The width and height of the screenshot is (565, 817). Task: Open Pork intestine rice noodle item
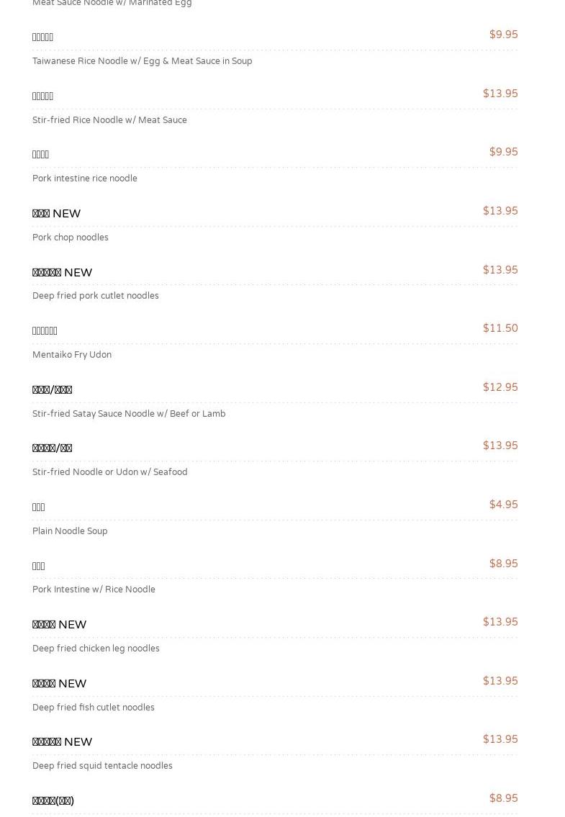(84, 179)
